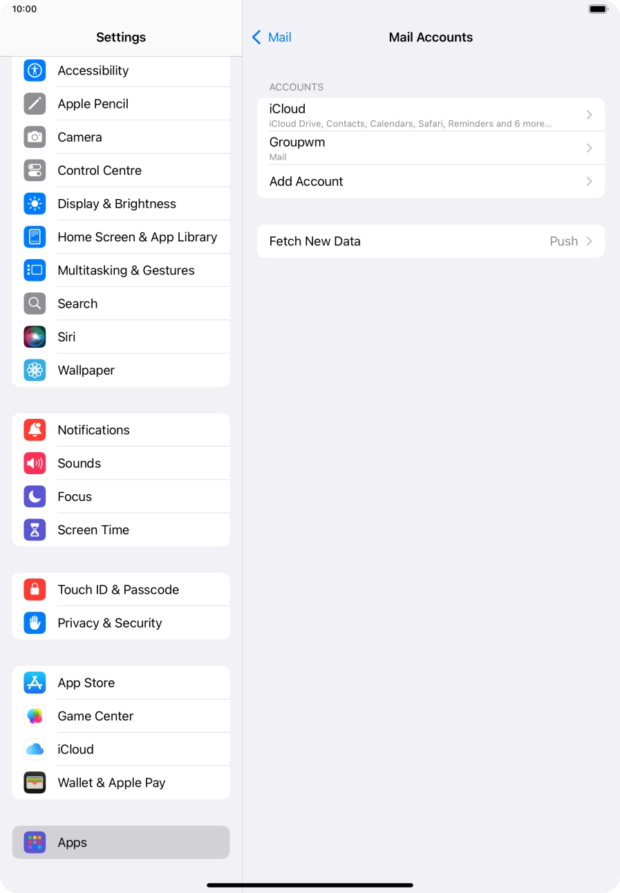The width and height of the screenshot is (620, 893).
Task: Tap the red Notifications bell icon
Action: [x=35, y=430]
